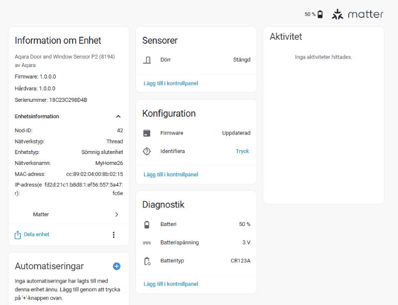
Task: Click the Batterispänning icon
Action: point(147,243)
